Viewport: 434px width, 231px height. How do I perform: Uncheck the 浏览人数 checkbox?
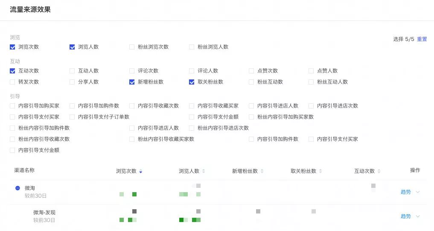click(72, 47)
